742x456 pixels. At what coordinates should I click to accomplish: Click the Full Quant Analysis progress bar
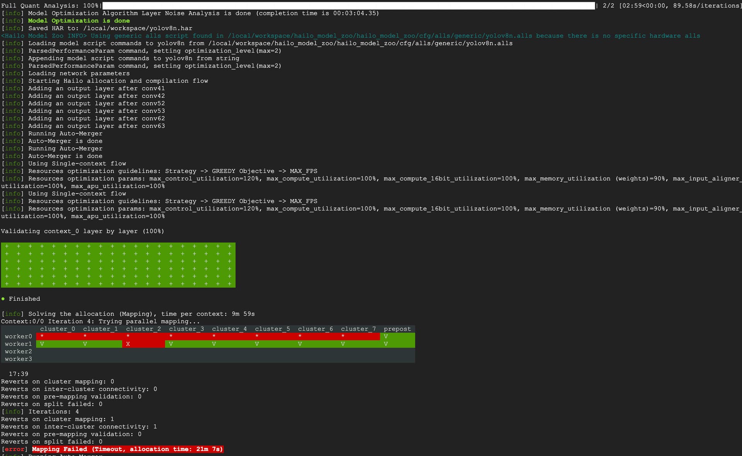[348, 6]
